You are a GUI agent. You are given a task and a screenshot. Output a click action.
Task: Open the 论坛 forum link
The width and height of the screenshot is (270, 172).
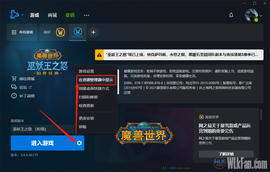pyautogui.click(x=23, y=87)
